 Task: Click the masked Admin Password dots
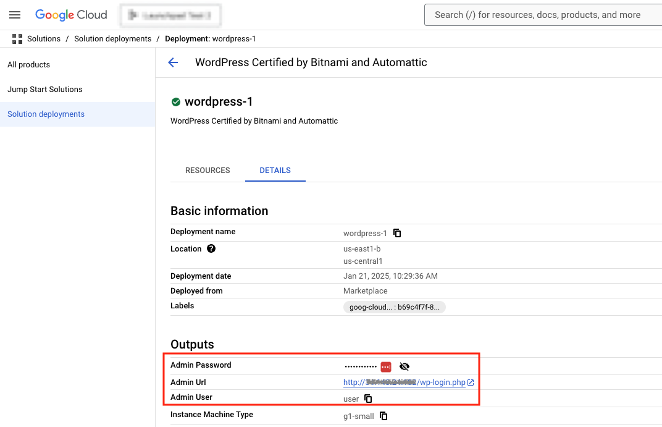tap(361, 366)
